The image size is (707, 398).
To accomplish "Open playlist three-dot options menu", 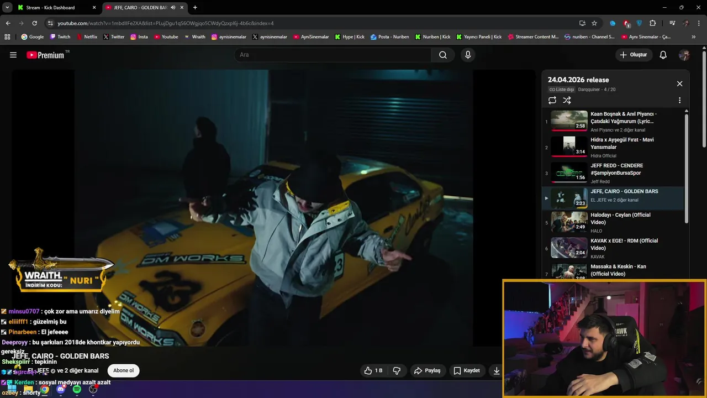I will (x=679, y=101).
